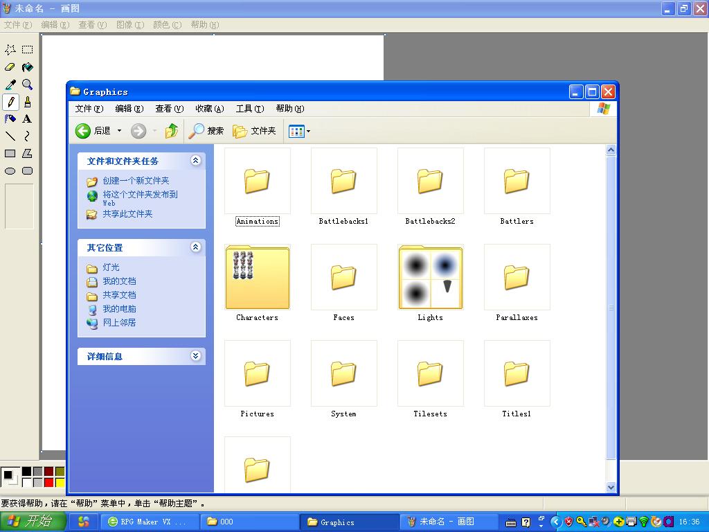
Task: Pick the dark red color swatch
Action: click(48, 472)
